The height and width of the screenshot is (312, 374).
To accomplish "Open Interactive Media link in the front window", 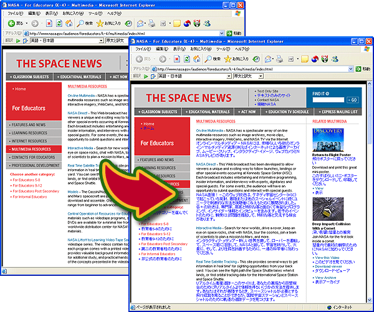I will pos(208,228).
